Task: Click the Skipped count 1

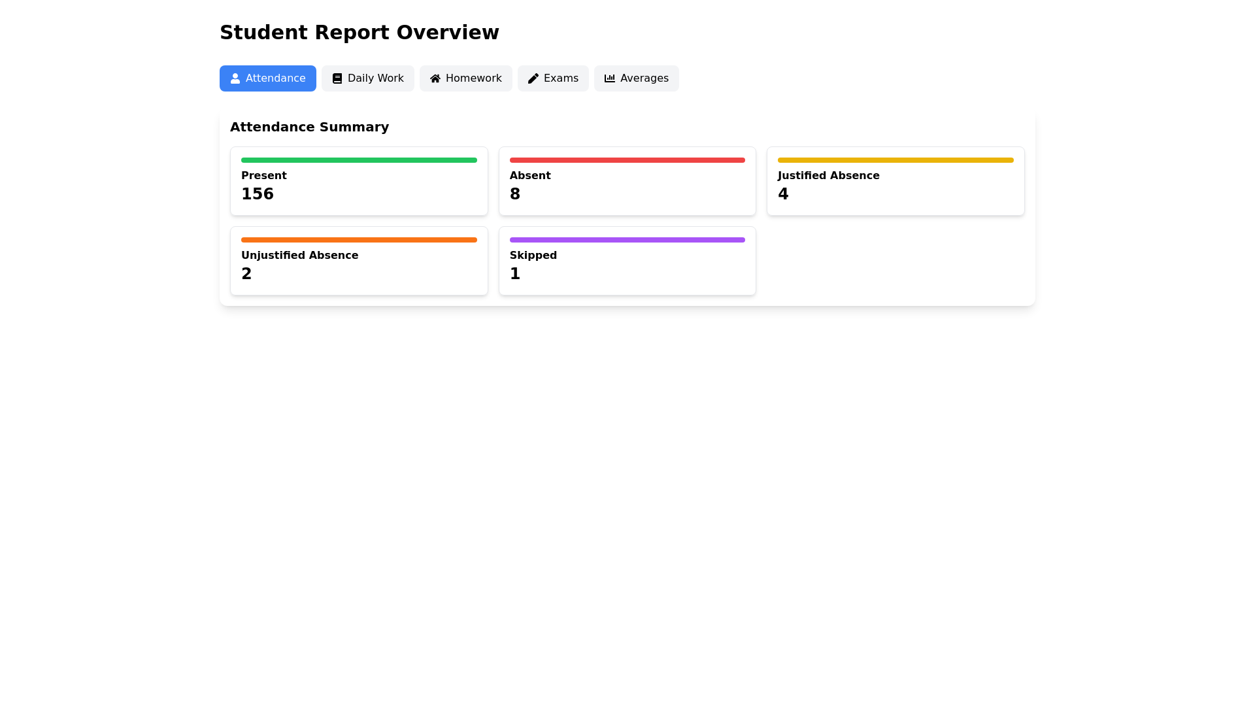Action: [x=515, y=274]
